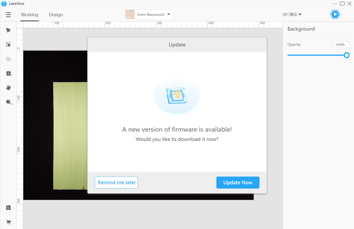354x229 pixels.
Task: Click the Update Now button
Action: [x=238, y=182]
